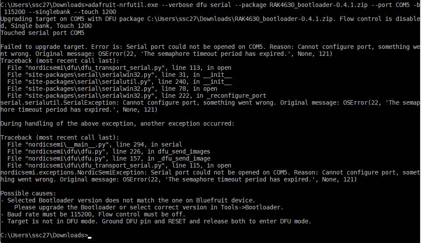Click the dfu_transport_serial.py line 115 entry
Image resolution: width=421 pixels, height=243 pixels.
click(119, 165)
